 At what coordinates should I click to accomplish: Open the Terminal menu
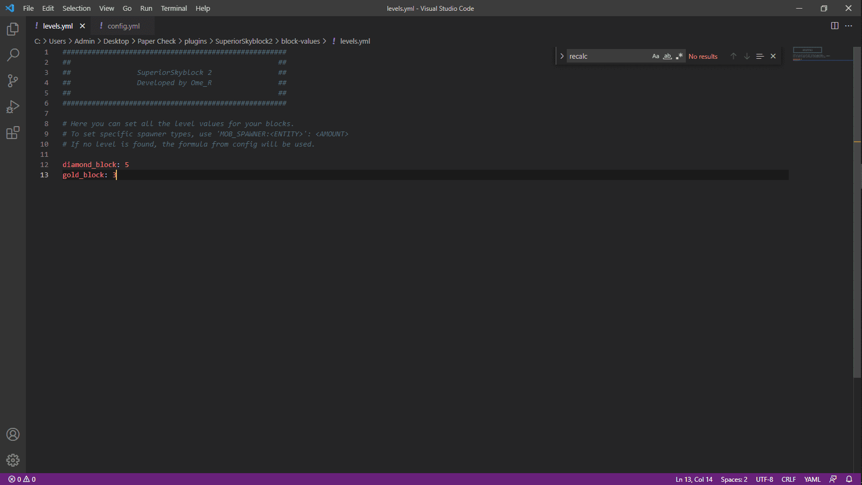point(173,8)
